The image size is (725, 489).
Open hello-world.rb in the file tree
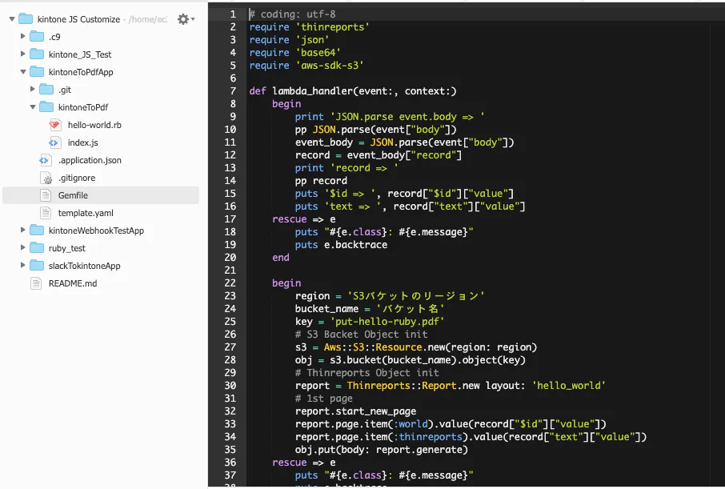tap(94, 125)
